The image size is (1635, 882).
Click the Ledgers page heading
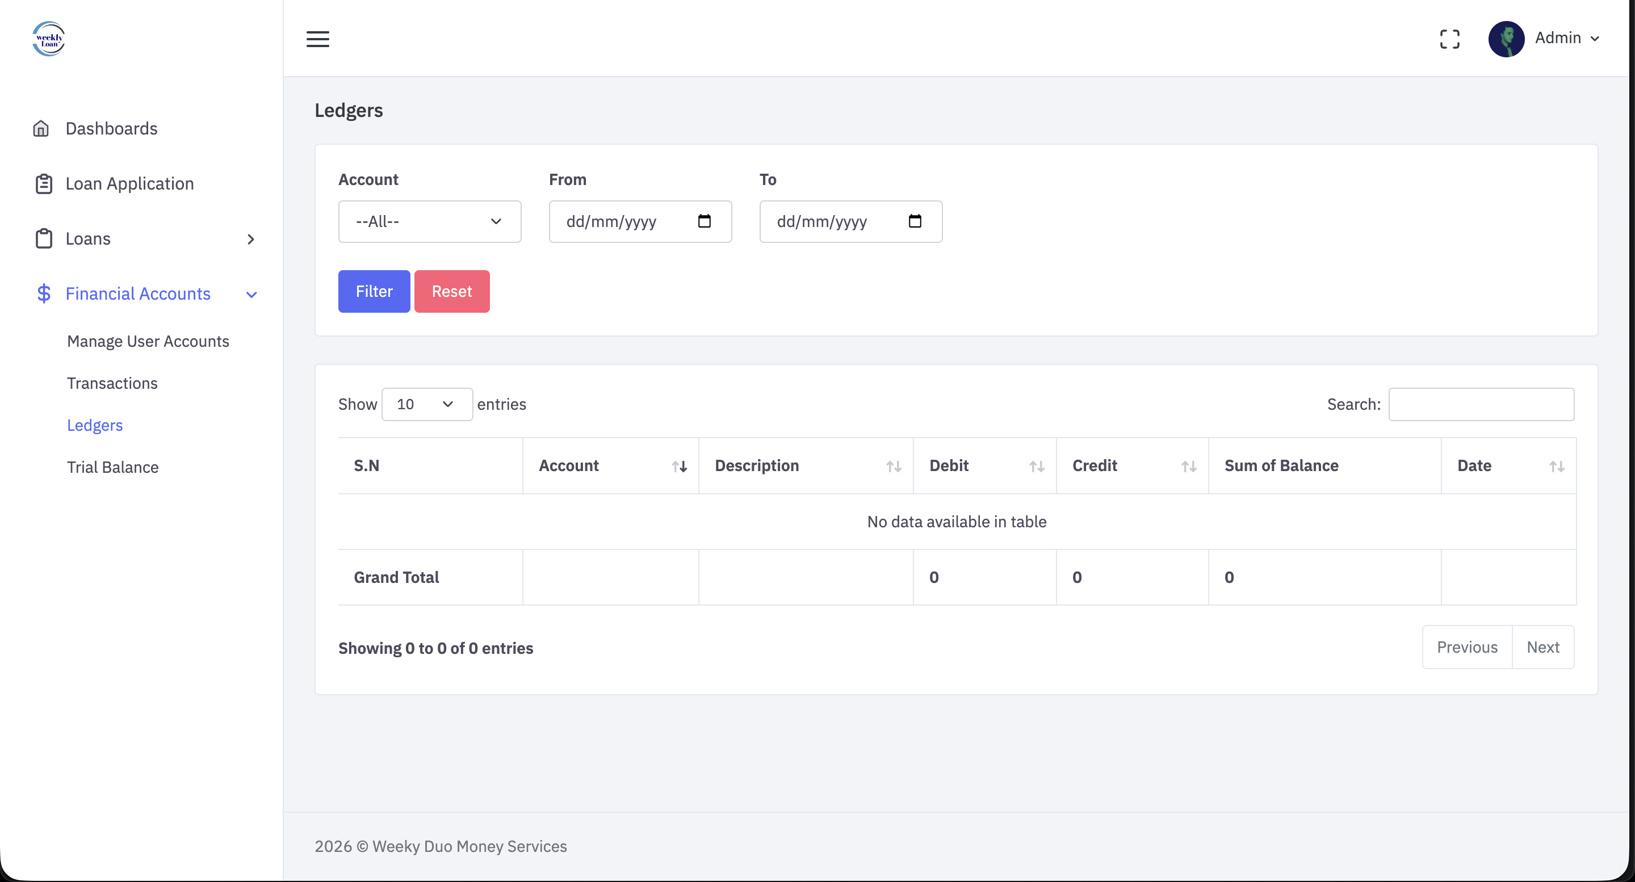click(349, 111)
